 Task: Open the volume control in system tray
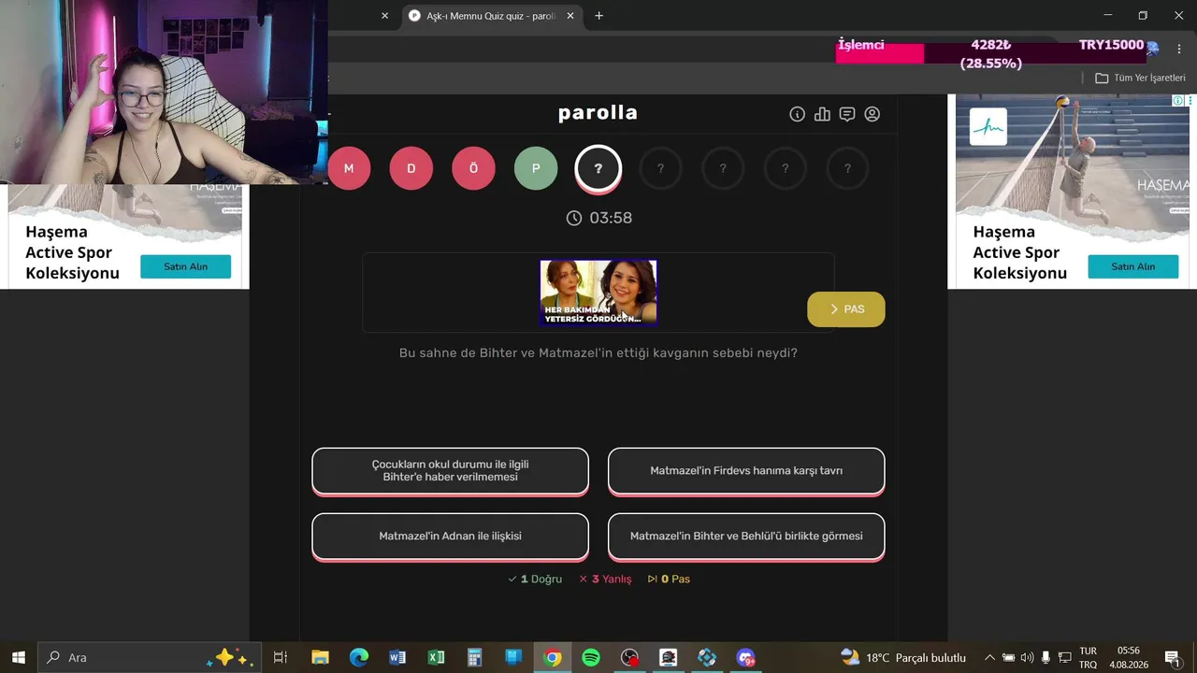coord(1027,657)
